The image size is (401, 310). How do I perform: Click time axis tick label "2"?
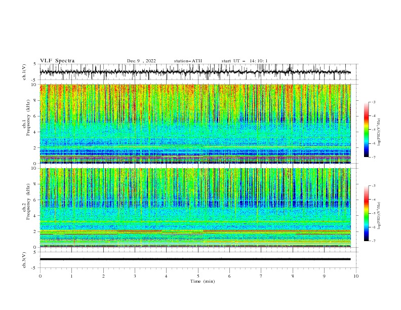[103, 276]
